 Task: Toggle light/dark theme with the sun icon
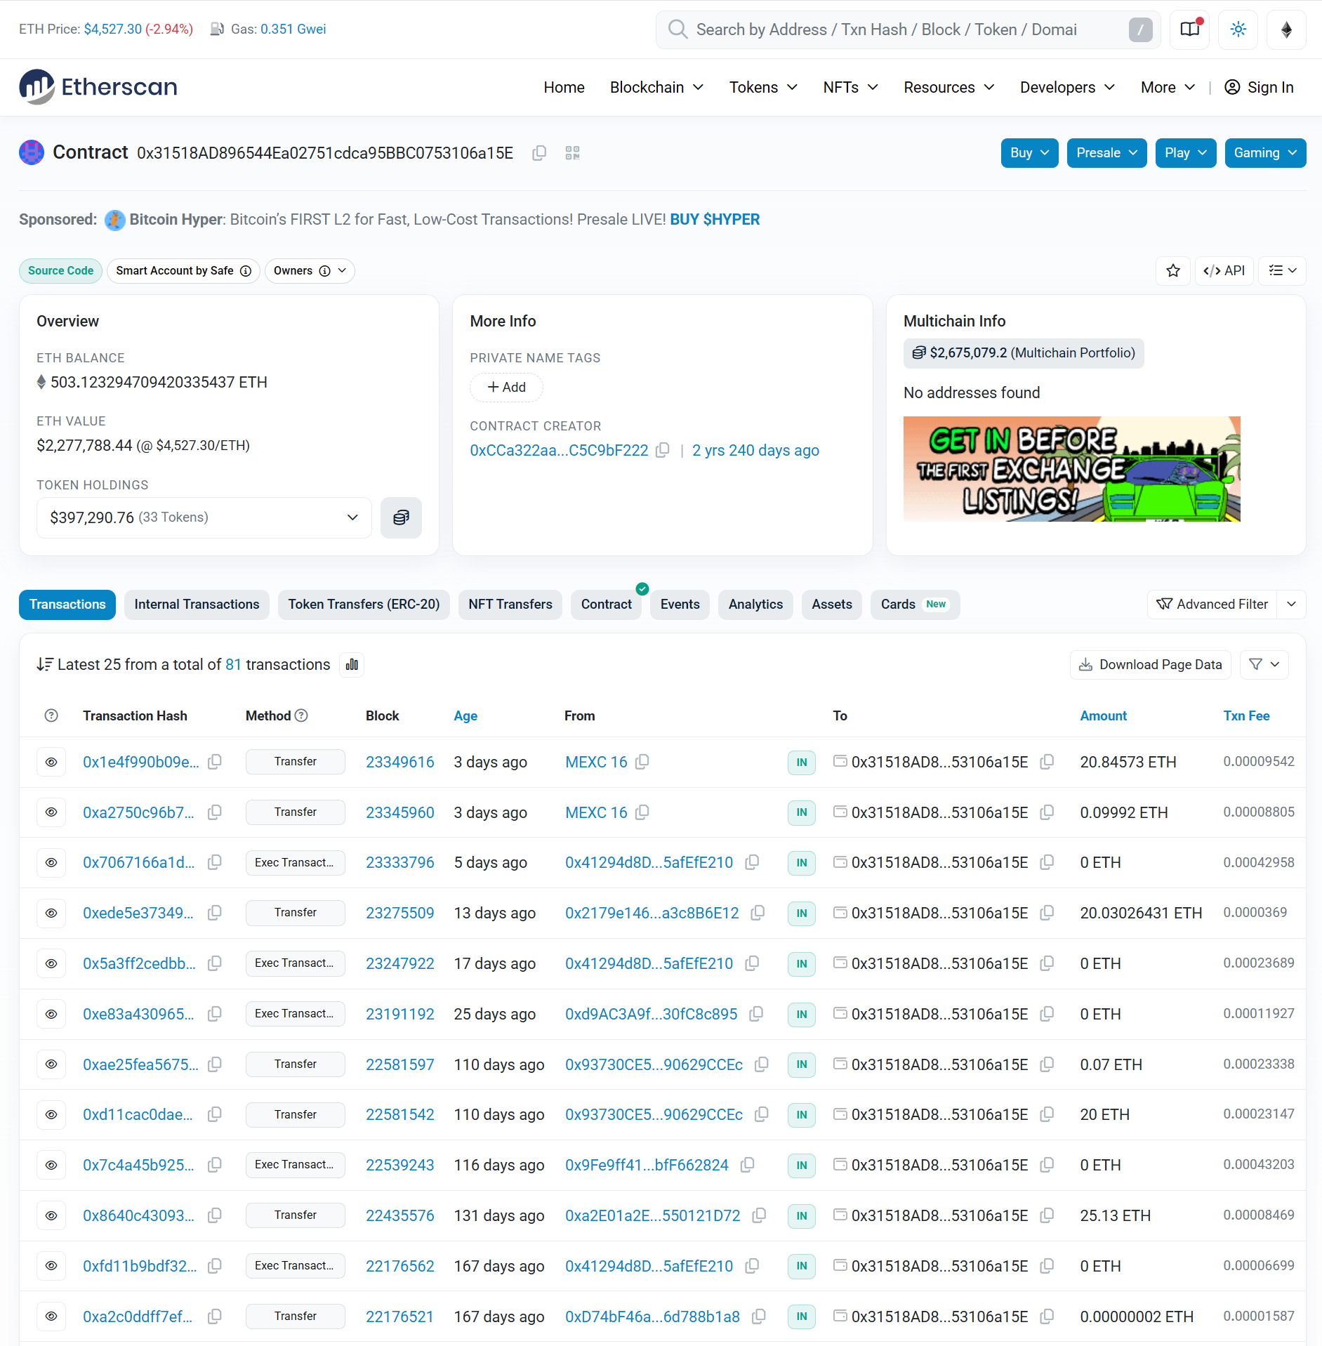(1238, 29)
